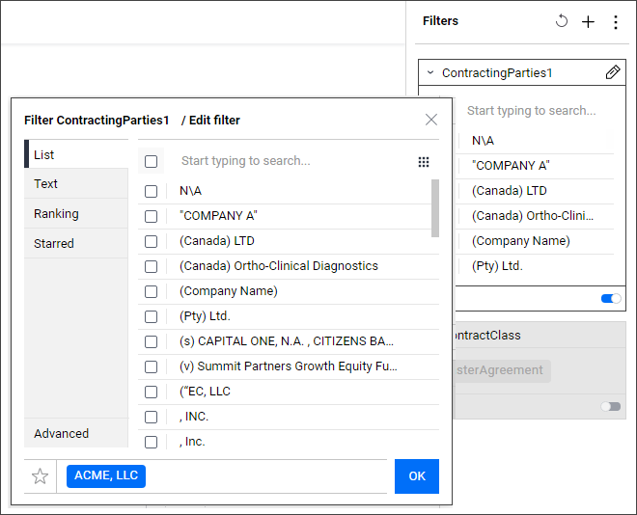This screenshot has height=515, width=637.
Task: Close the Edit filter dialog
Action: 431,120
